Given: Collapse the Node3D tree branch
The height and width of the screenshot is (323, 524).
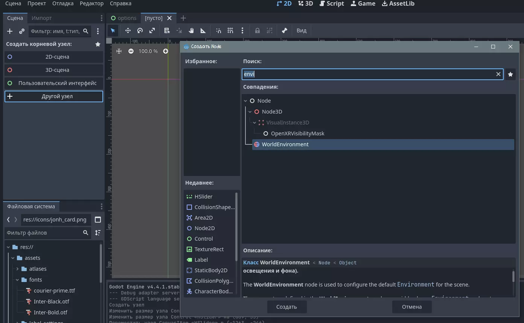Looking at the screenshot, I should pyautogui.click(x=250, y=112).
